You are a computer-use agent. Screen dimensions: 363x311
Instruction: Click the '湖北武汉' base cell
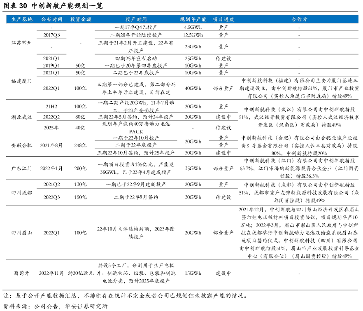[21, 117]
